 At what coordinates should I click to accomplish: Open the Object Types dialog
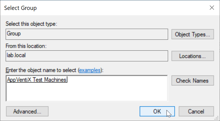[x=192, y=34]
